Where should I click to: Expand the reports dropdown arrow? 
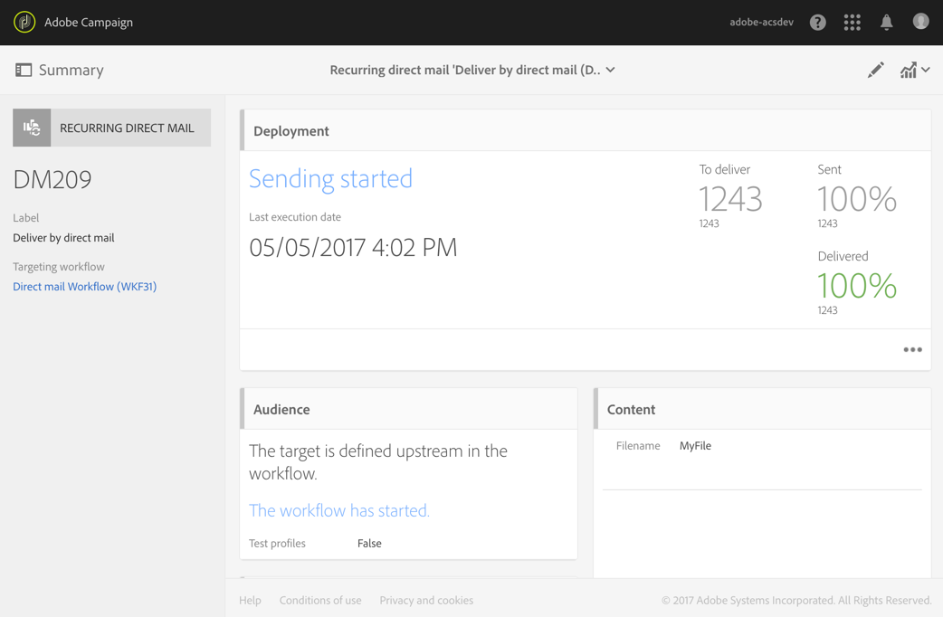click(x=926, y=70)
